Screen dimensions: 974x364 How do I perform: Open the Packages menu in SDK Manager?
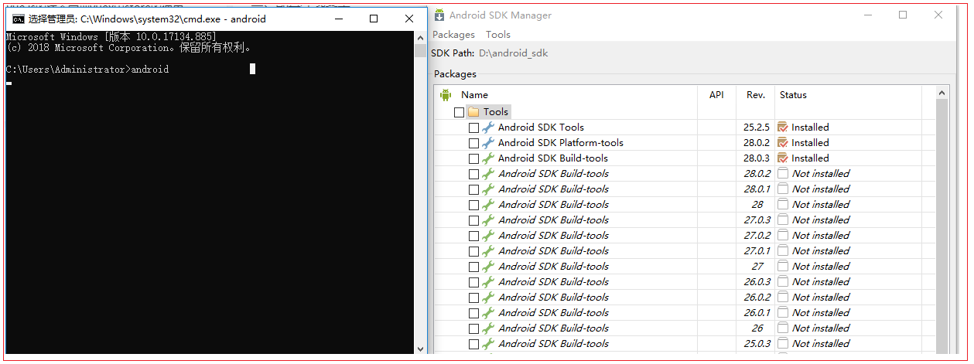point(453,34)
